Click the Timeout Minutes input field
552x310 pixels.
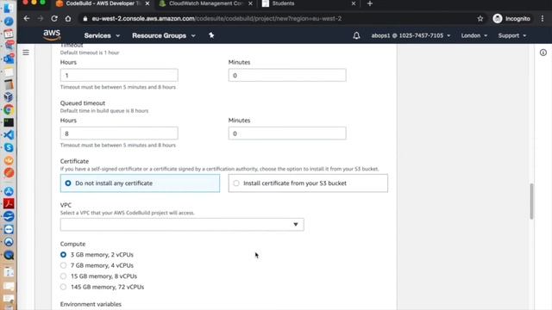[287, 75]
